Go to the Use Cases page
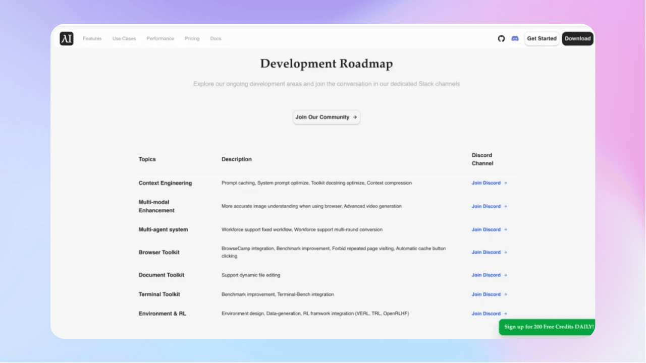 [124, 39]
